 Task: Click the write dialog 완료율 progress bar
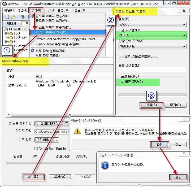[x=51, y=163]
